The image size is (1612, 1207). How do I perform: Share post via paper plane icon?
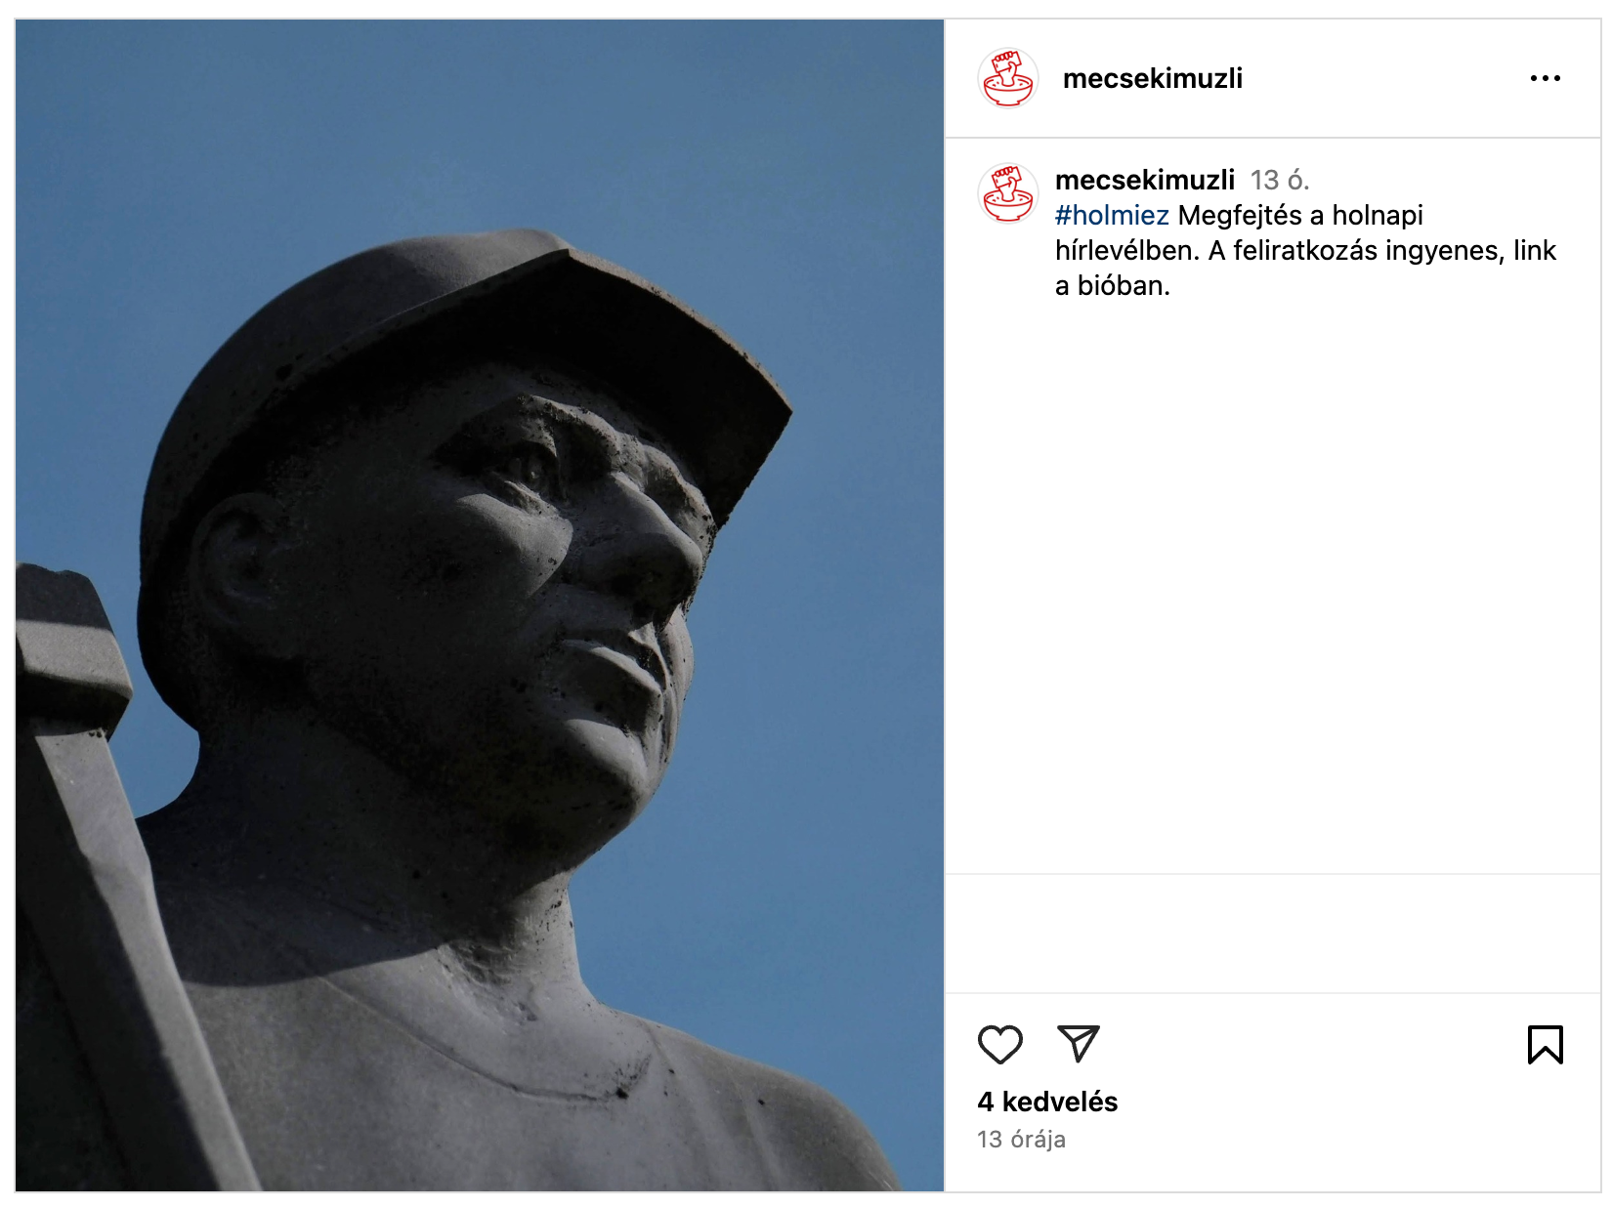click(1079, 1044)
